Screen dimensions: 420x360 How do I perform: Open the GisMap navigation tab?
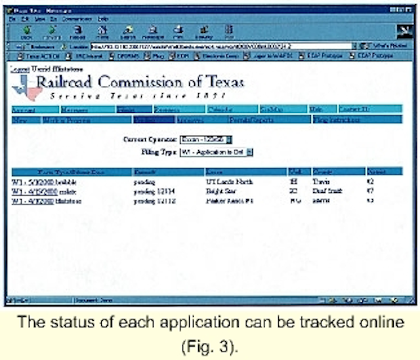coord(283,110)
